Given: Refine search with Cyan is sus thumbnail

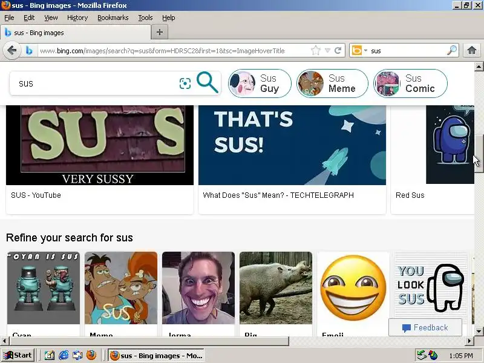Looking at the screenshot, I should point(44,288).
